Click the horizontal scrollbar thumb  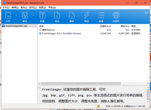(x=81, y=83)
